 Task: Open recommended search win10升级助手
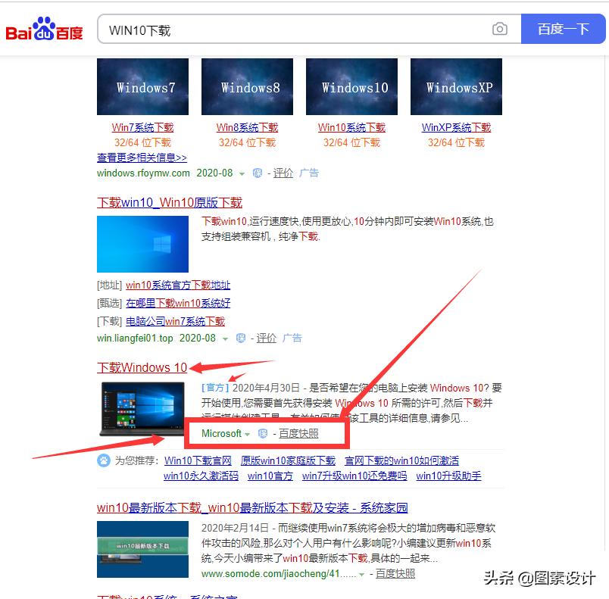(448, 476)
